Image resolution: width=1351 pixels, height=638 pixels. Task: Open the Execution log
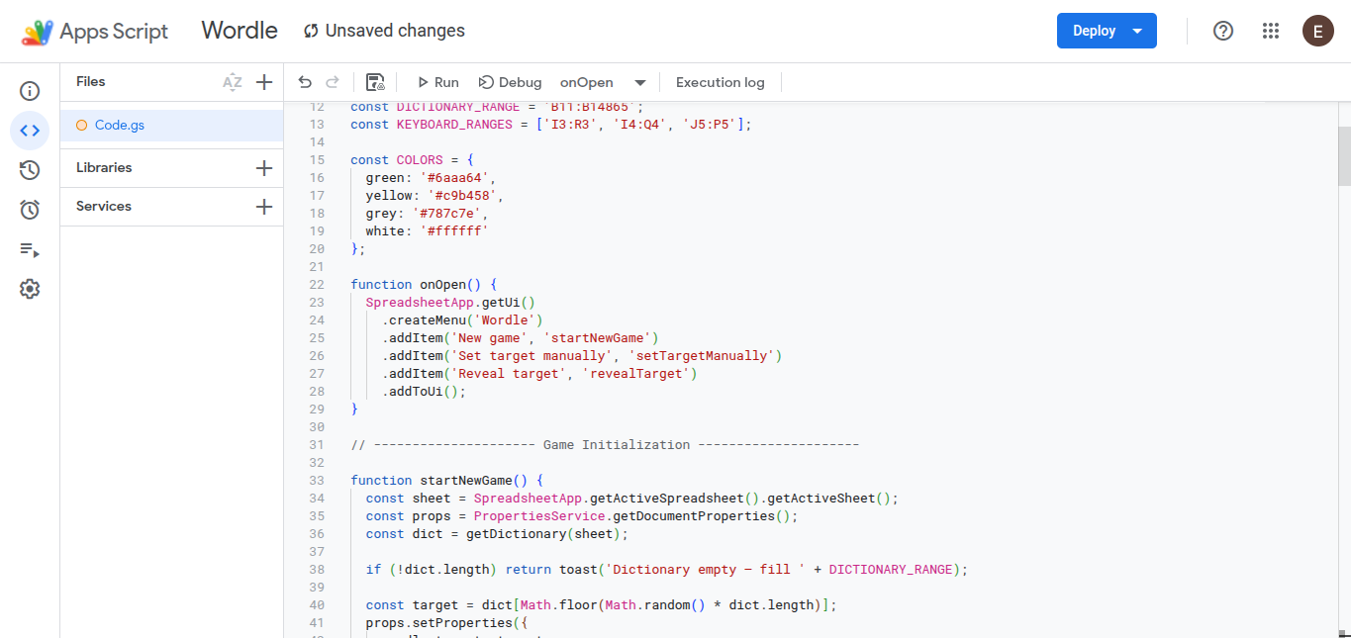[x=720, y=82]
